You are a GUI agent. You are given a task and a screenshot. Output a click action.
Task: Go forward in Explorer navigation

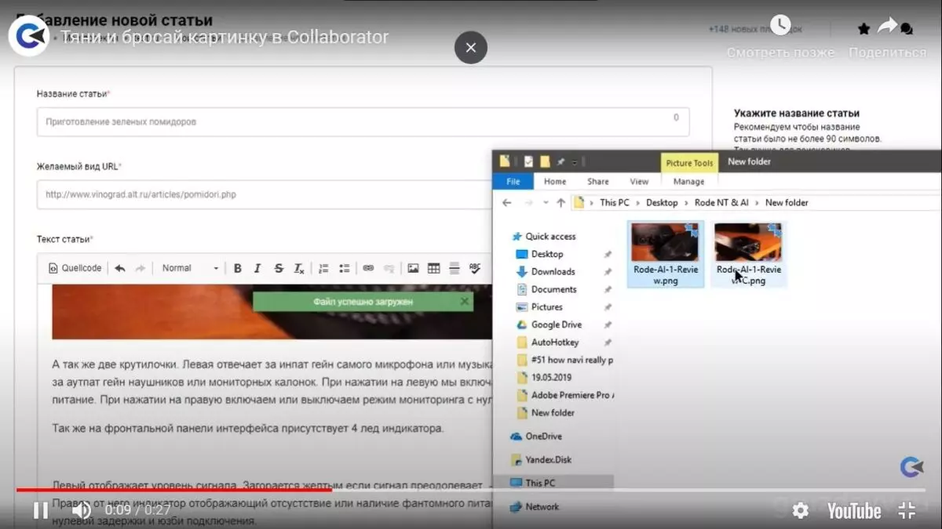528,202
